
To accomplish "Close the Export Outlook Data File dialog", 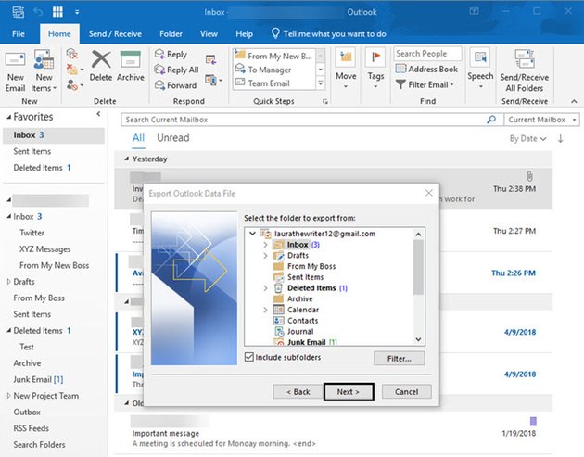I will pyautogui.click(x=428, y=193).
